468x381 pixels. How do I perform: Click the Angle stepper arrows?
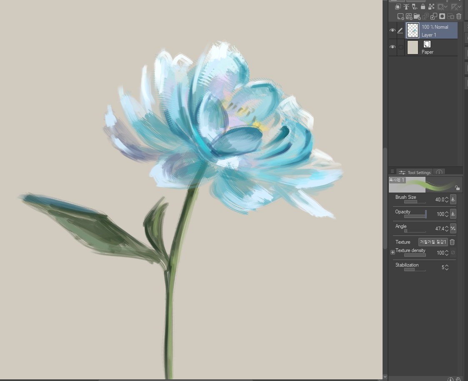pos(446,229)
